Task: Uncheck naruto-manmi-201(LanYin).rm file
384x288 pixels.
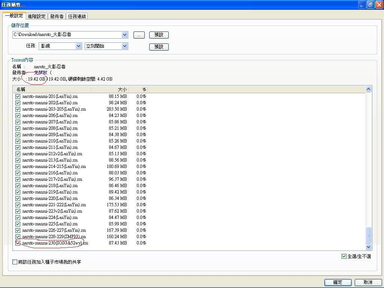Action: (x=18, y=96)
